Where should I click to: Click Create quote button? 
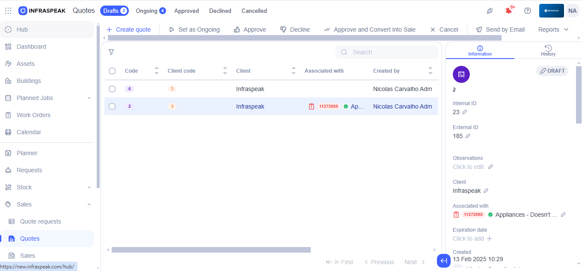coord(128,29)
